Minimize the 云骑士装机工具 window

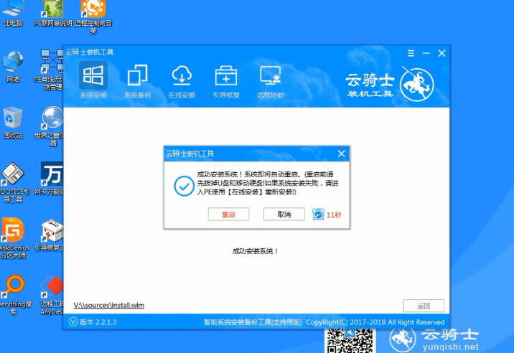tap(426, 53)
